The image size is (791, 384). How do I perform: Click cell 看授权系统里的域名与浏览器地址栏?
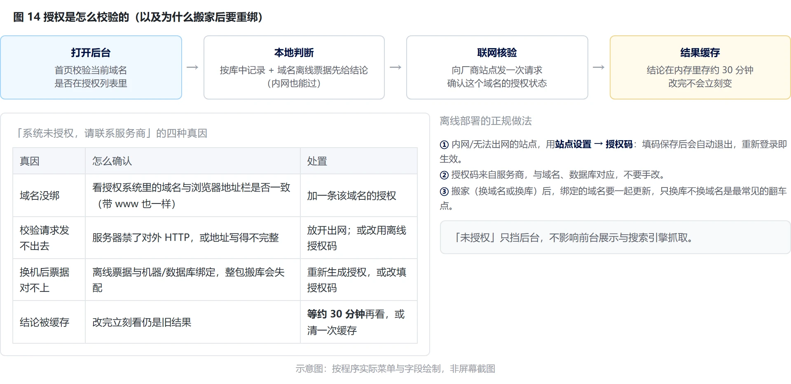pyautogui.click(x=192, y=196)
